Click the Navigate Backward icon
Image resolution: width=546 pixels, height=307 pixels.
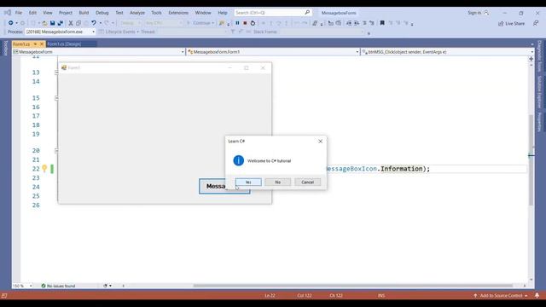(x=11, y=23)
